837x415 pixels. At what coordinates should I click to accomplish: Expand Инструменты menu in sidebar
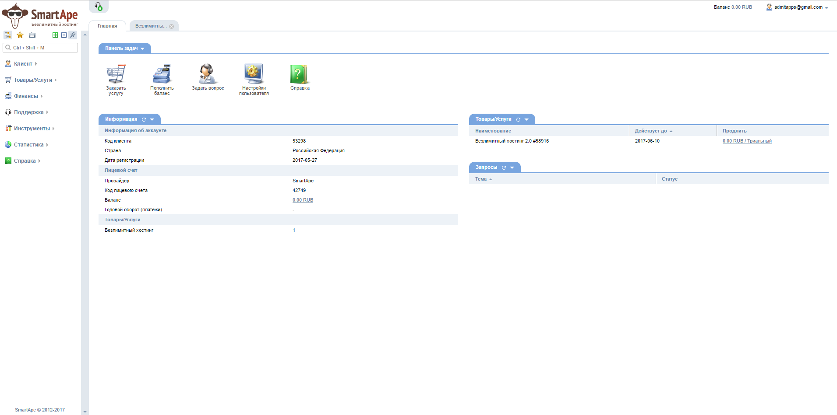click(30, 129)
